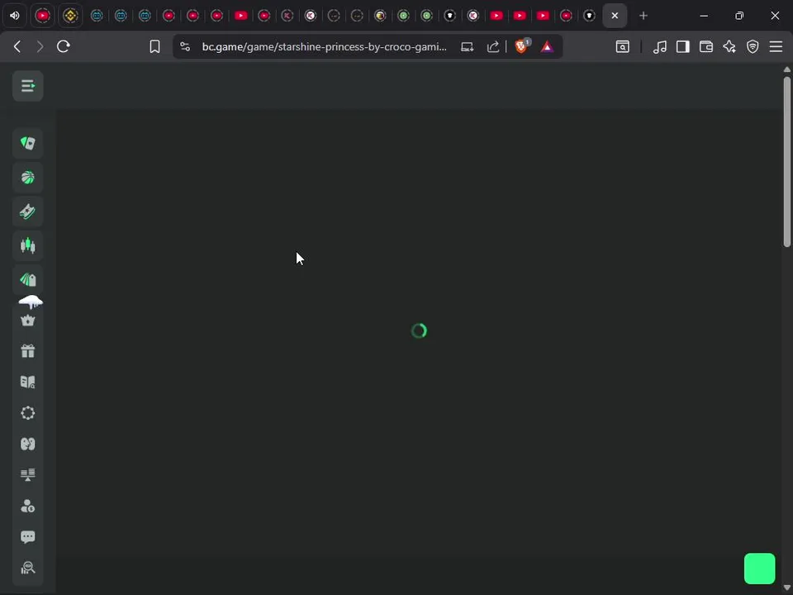
Task: Click the install app icon in address bar
Action: point(468,46)
